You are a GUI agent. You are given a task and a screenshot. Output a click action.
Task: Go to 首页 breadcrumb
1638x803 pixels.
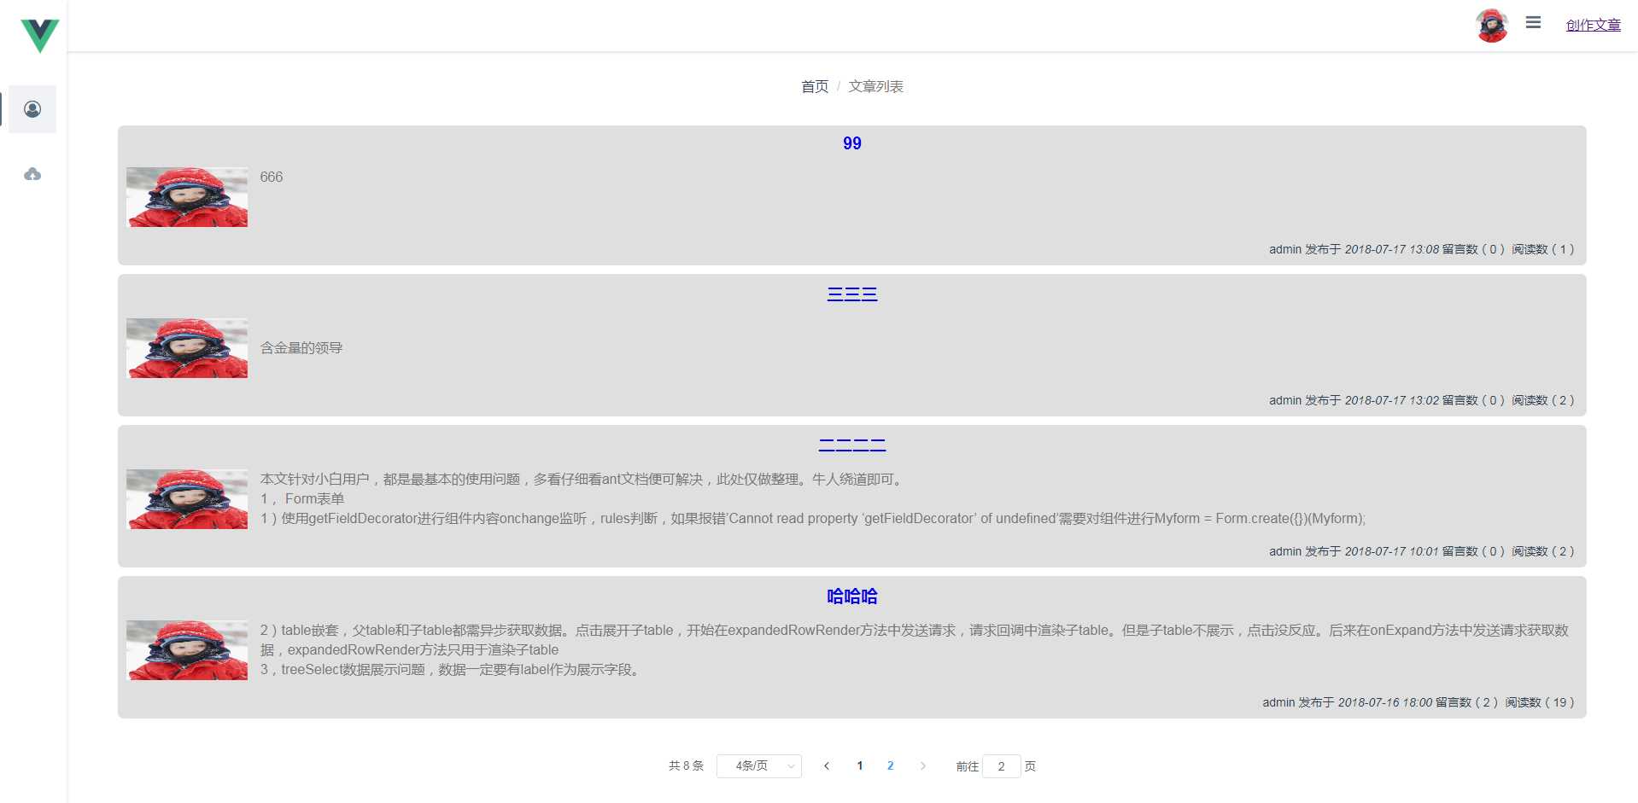815,86
